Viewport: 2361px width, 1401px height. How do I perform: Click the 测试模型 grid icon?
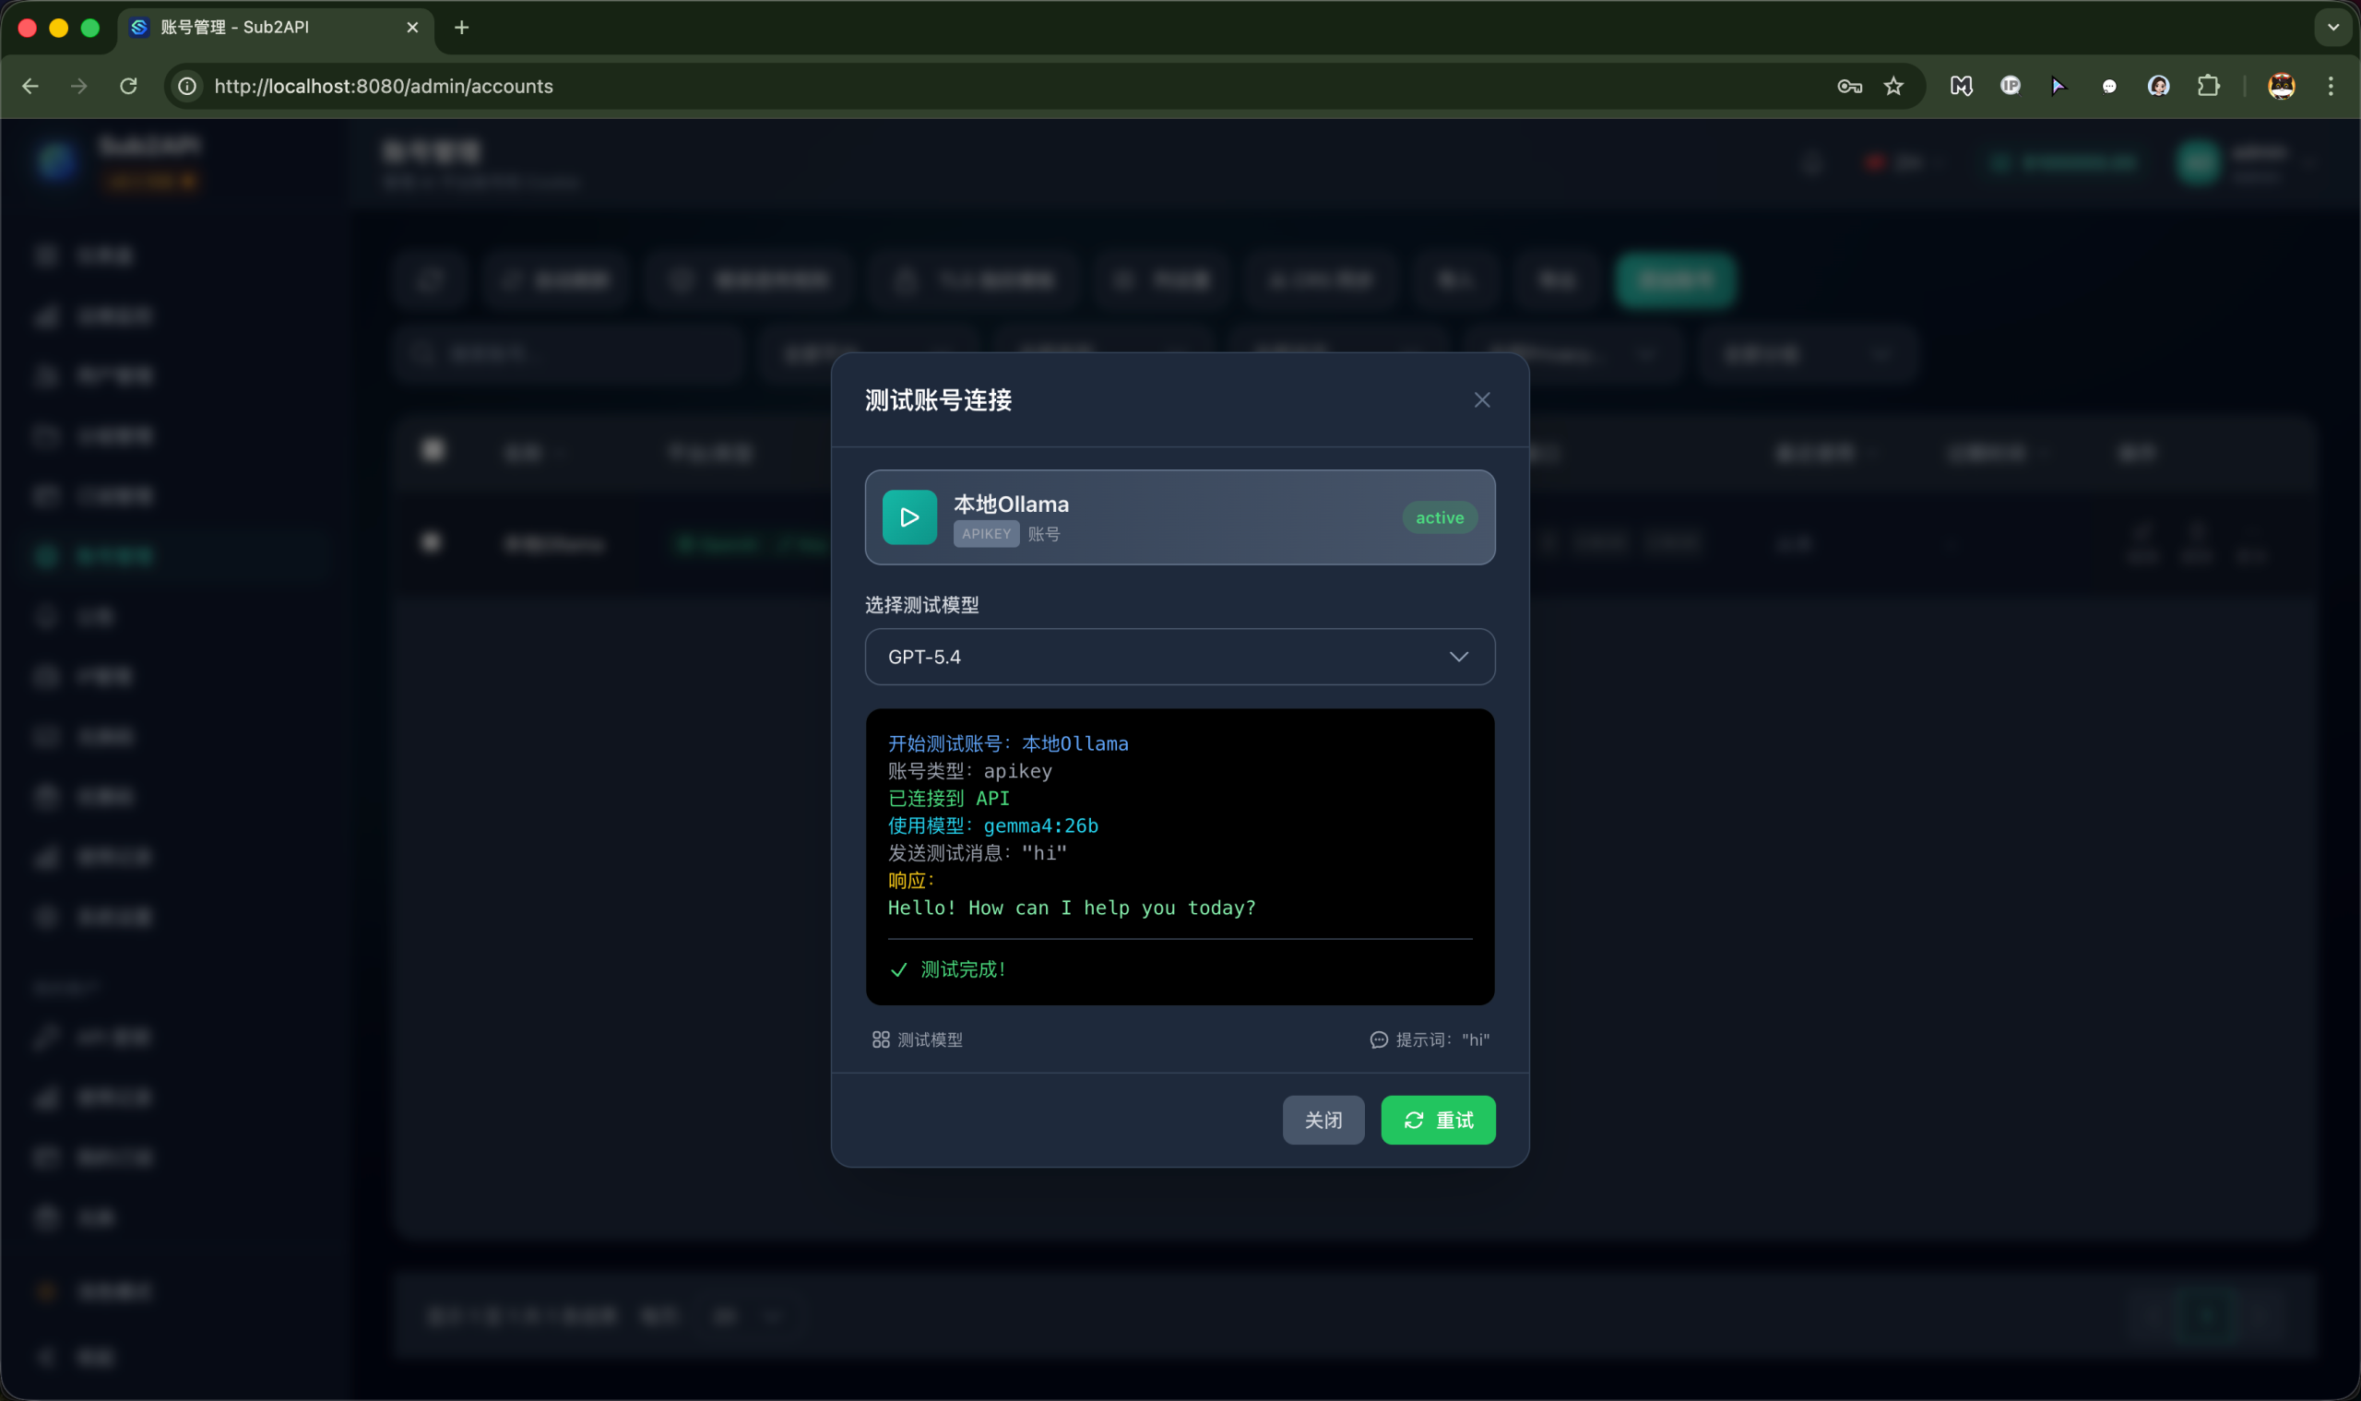tap(880, 1039)
